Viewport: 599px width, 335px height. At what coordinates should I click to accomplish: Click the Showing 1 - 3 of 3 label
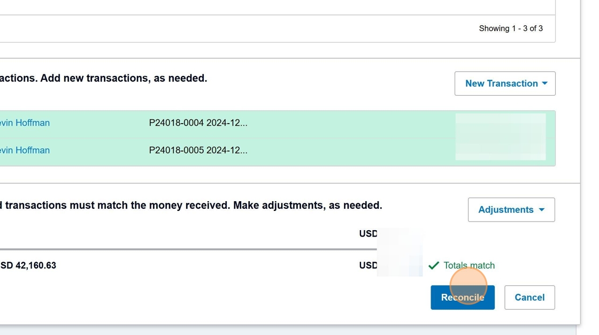click(x=510, y=28)
